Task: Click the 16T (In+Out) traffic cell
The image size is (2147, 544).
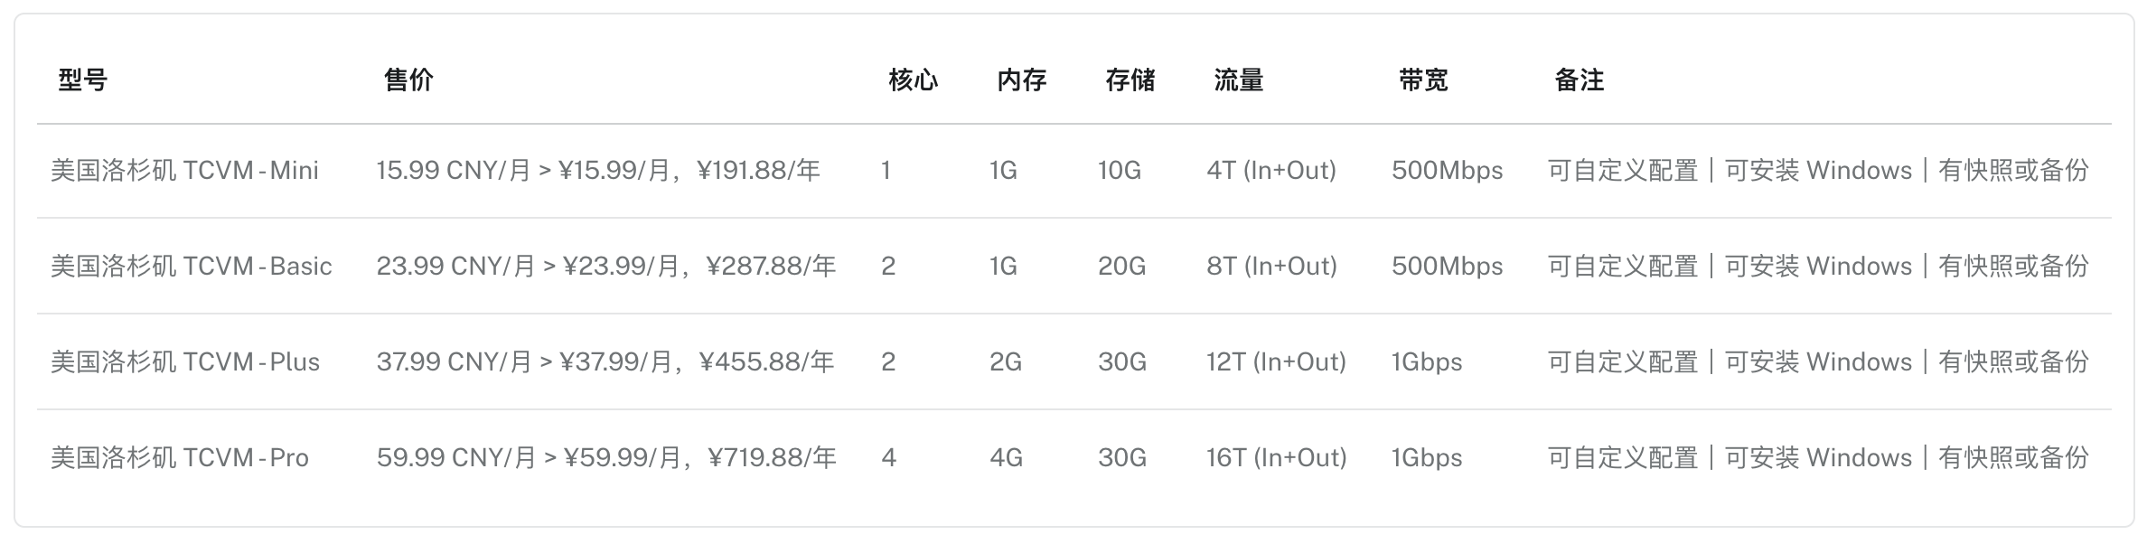Action: click(1277, 458)
